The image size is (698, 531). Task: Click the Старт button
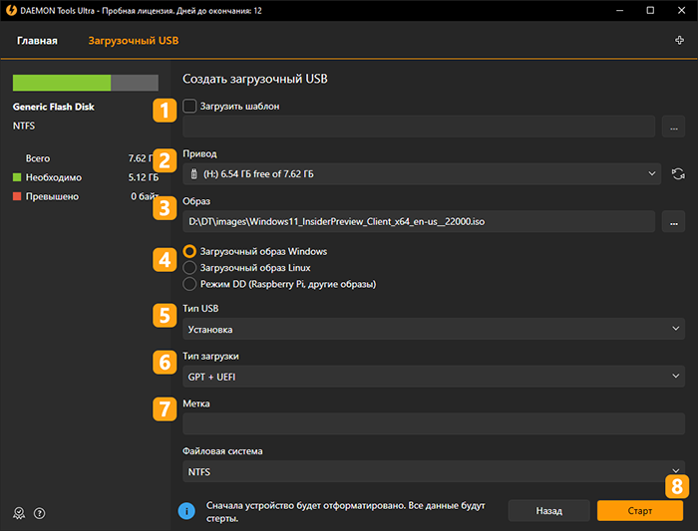(x=640, y=510)
